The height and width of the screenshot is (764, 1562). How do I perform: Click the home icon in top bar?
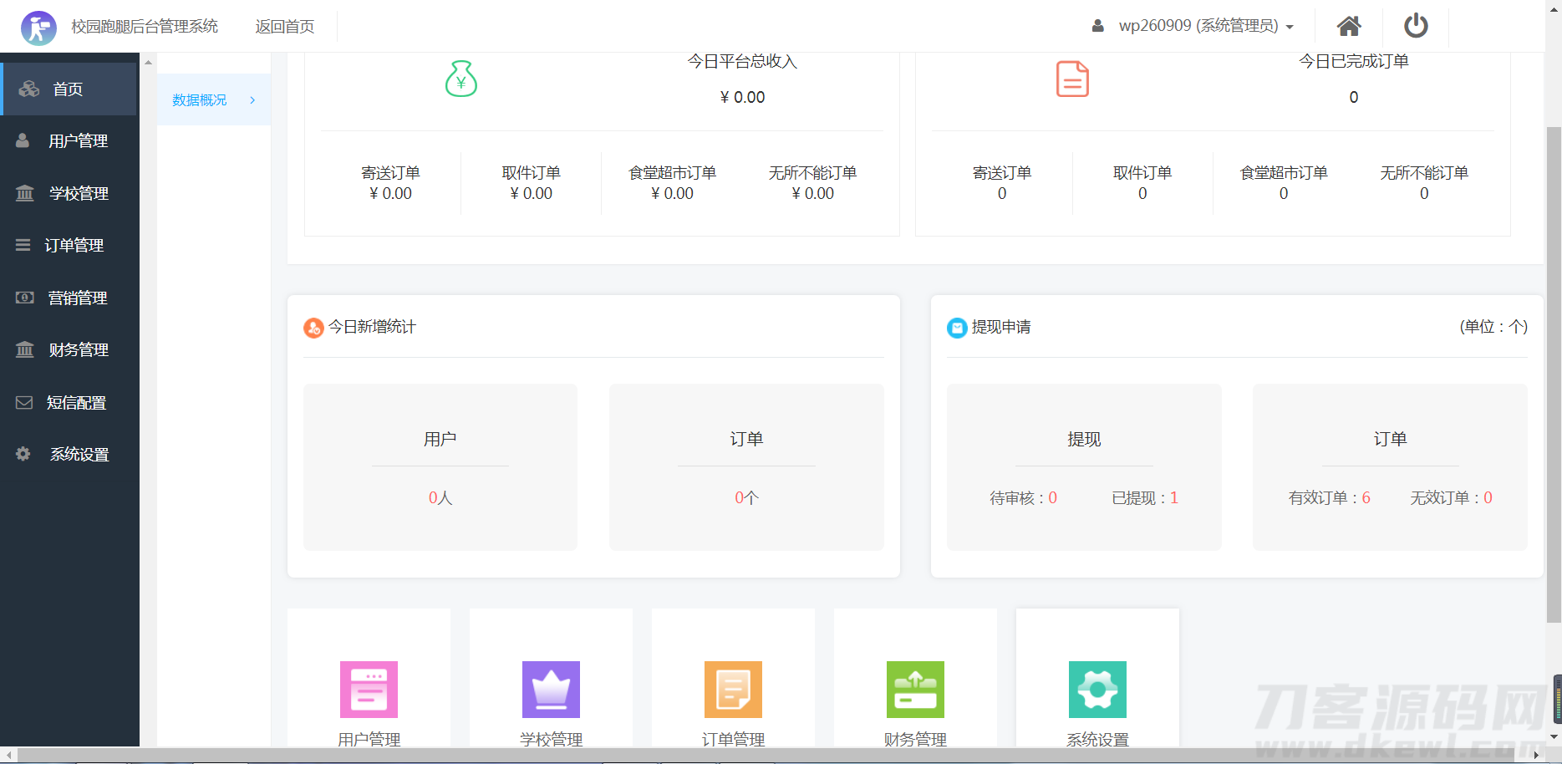pos(1348,26)
